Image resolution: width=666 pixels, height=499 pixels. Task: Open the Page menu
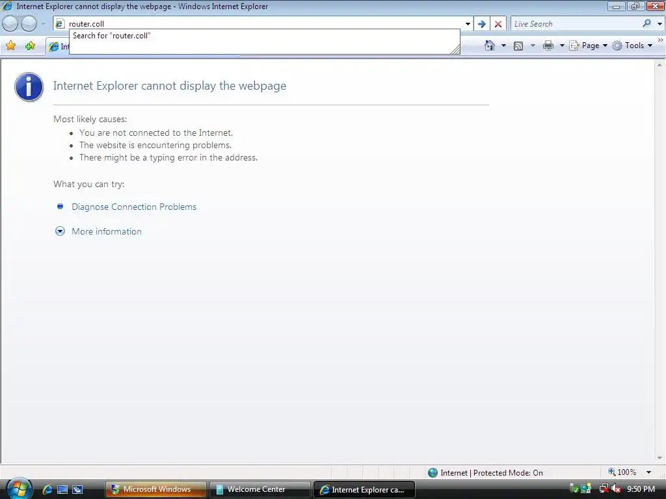pyautogui.click(x=588, y=45)
